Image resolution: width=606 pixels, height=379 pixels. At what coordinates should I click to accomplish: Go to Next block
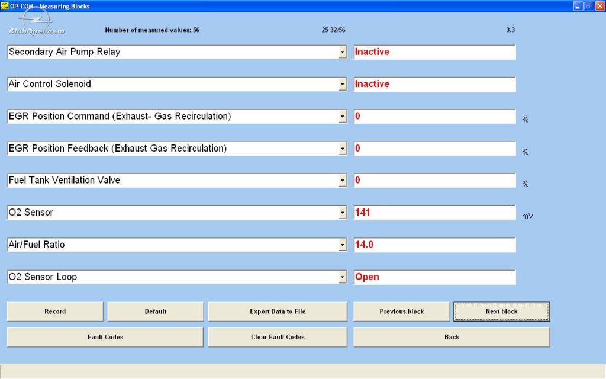(x=502, y=311)
